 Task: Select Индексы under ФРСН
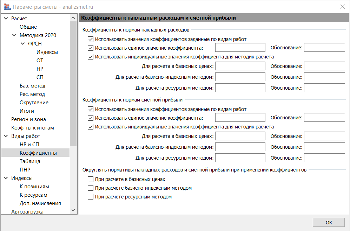coord(47,52)
